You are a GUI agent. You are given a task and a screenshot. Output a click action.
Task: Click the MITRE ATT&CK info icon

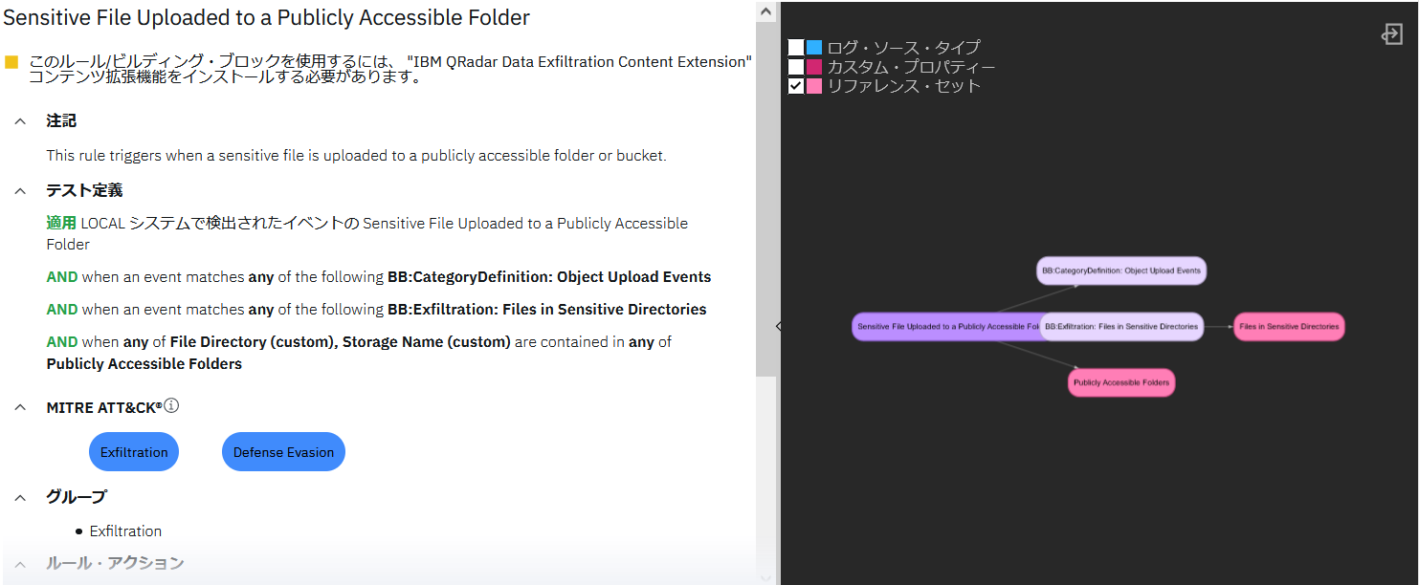click(172, 406)
